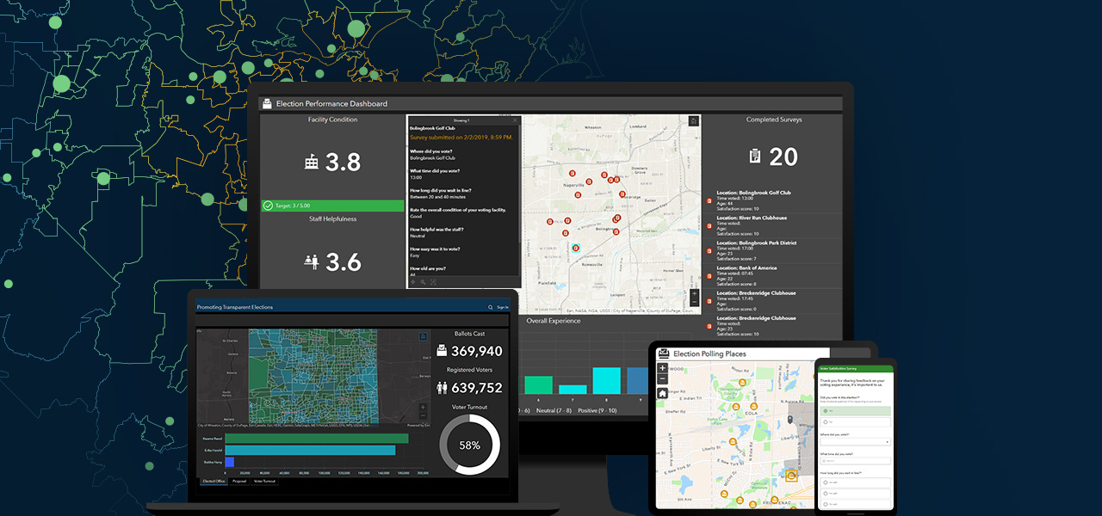Open the Voter Turnout tab
Image resolution: width=1102 pixels, height=516 pixels.
coord(264,481)
